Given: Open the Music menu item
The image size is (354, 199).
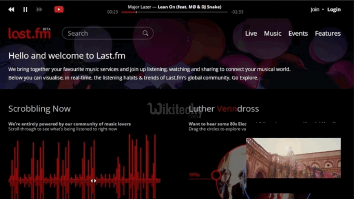Looking at the screenshot, I should click(x=272, y=33).
